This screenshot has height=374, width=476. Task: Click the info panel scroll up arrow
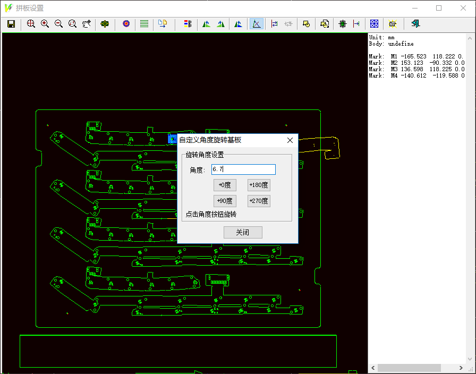point(470,39)
